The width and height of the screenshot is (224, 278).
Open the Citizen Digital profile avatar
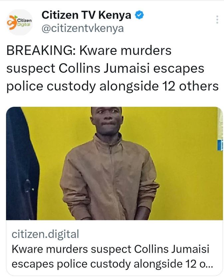point(20,22)
